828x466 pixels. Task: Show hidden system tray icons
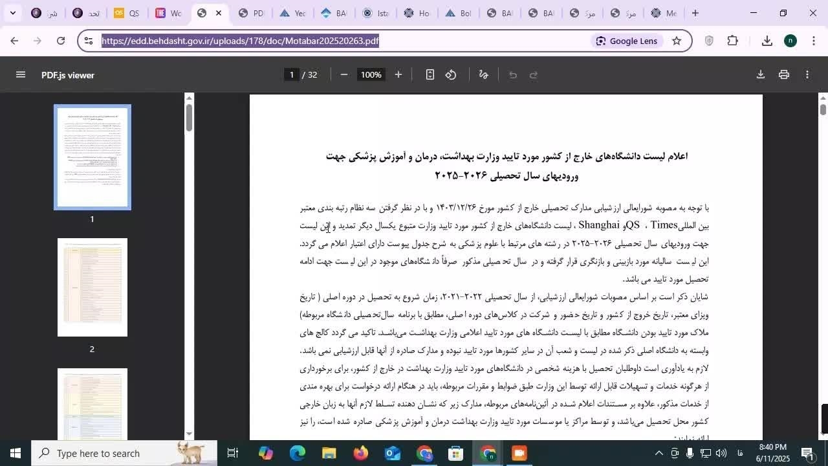pyautogui.click(x=659, y=453)
